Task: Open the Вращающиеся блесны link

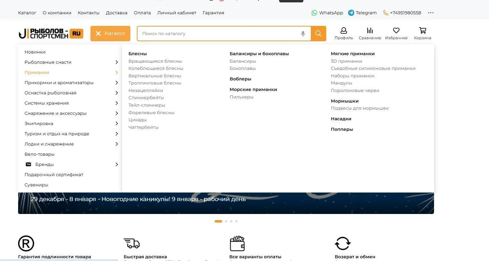Action: pos(155,61)
